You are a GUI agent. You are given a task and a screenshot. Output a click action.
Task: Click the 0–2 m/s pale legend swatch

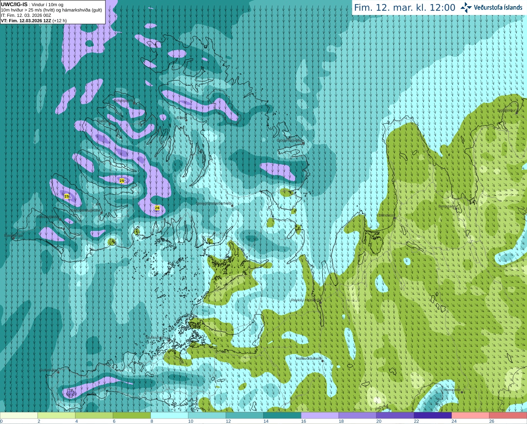tap(19, 415)
